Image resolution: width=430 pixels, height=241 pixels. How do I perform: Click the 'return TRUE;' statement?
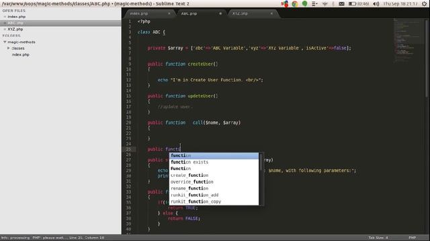point(183,208)
